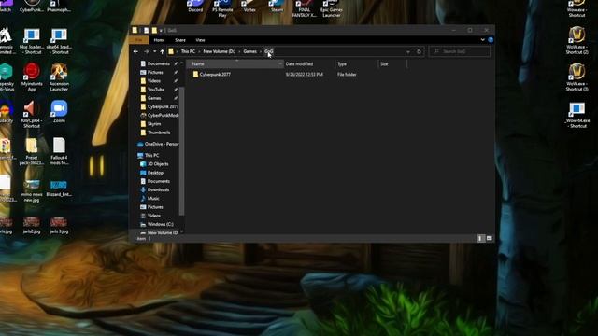Open the Customize Quick Access Toolbar dropdown
This screenshot has width=598, height=336.
click(x=161, y=30)
